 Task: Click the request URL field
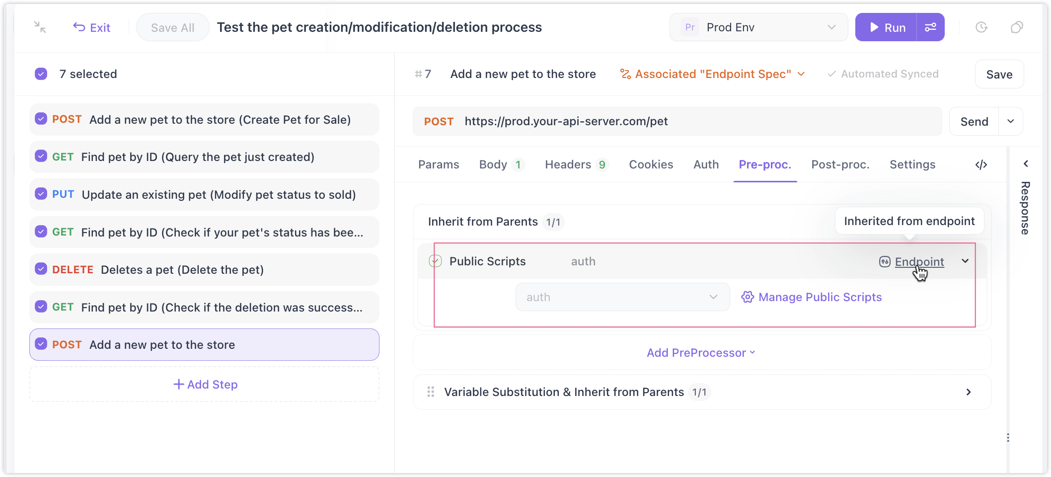point(677,121)
